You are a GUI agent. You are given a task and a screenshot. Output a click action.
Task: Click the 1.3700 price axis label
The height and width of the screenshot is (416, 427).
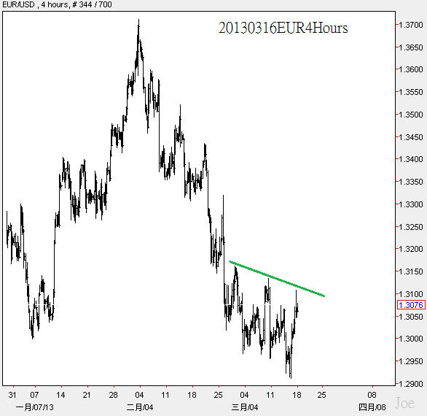point(411,25)
